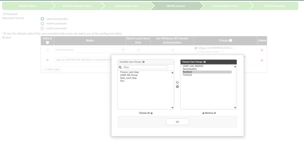Delete the ldap_ad realm row

(x=262, y=60)
